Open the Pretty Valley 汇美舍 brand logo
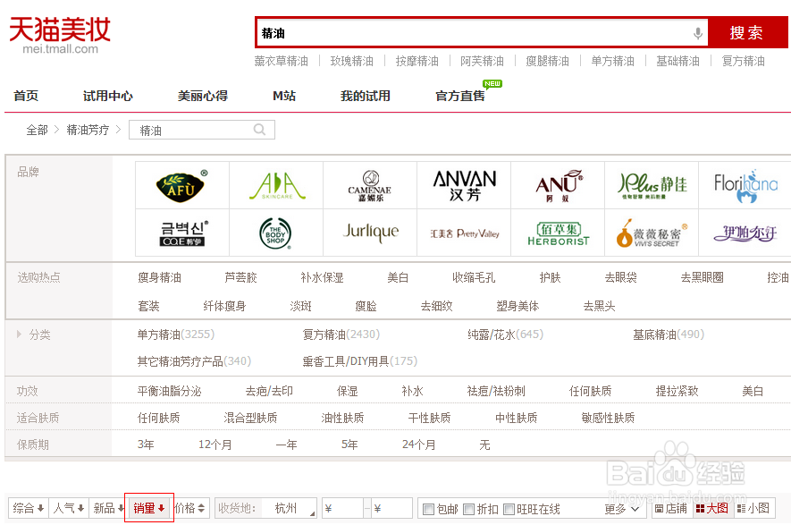The height and width of the screenshot is (525, 791). click(x=464, y=233)
